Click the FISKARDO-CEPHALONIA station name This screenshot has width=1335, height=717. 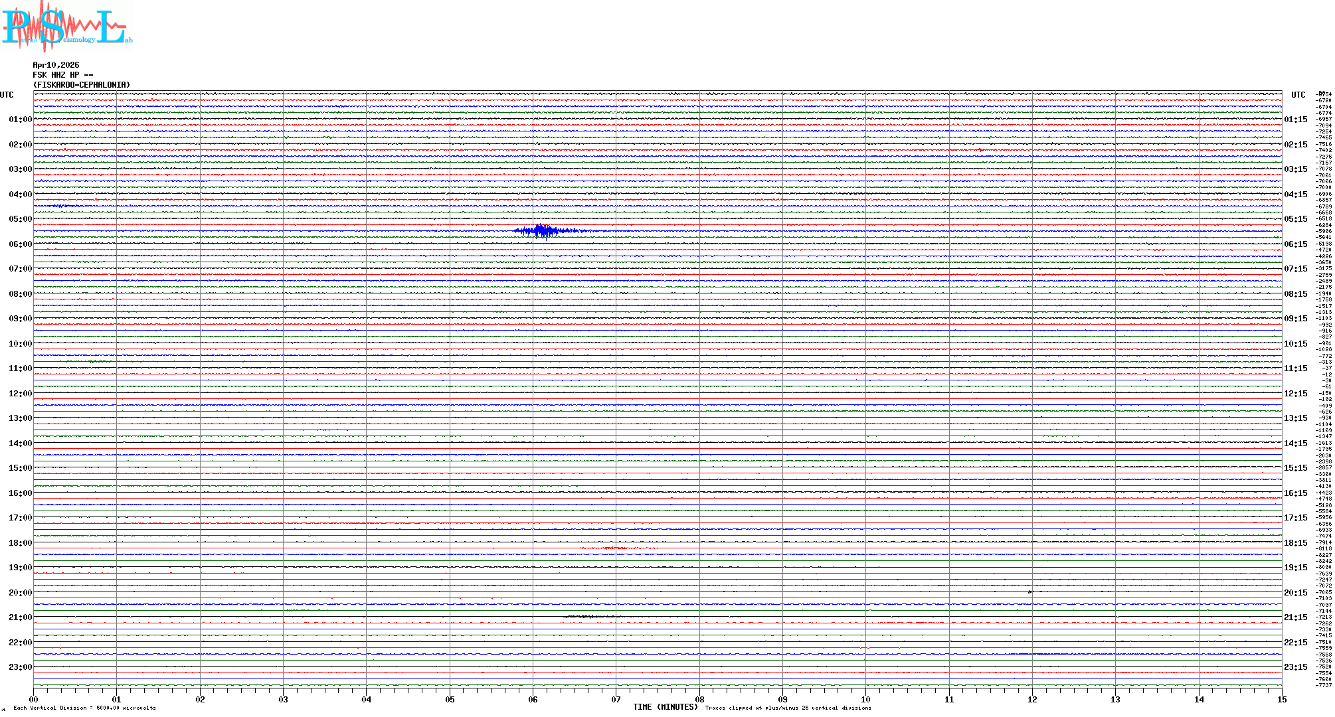[82, 85]
